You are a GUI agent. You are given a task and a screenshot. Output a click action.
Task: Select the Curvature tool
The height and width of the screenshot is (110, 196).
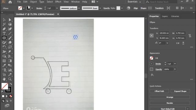click(10, 29)
